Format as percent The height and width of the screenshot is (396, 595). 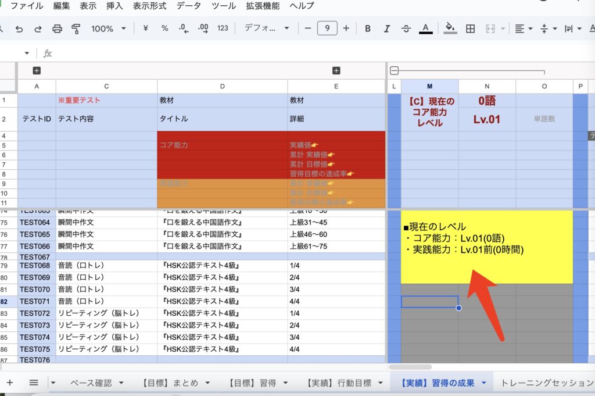pos(164,28)
